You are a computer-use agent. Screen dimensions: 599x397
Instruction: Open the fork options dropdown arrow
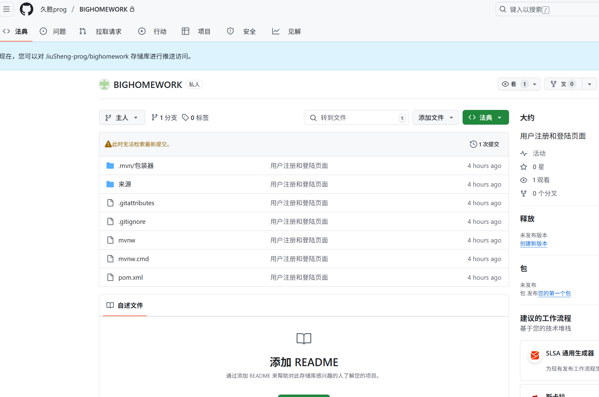[590, 84]
